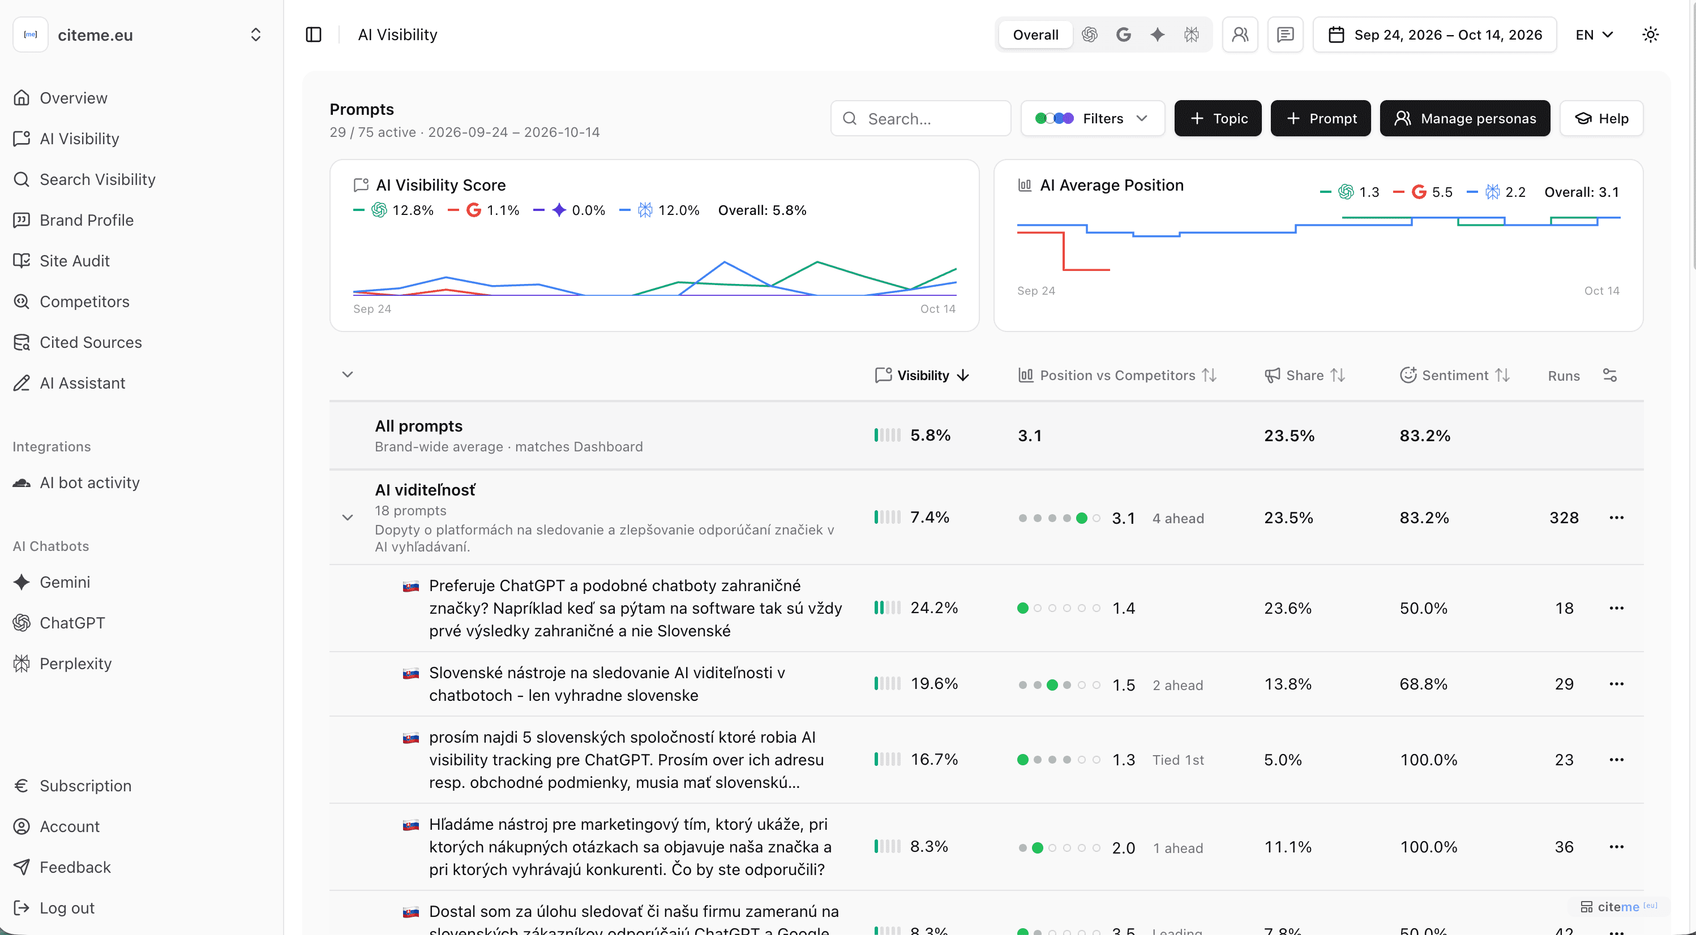Open Account page
This screenshot has height=935, width=1696.
69,826
